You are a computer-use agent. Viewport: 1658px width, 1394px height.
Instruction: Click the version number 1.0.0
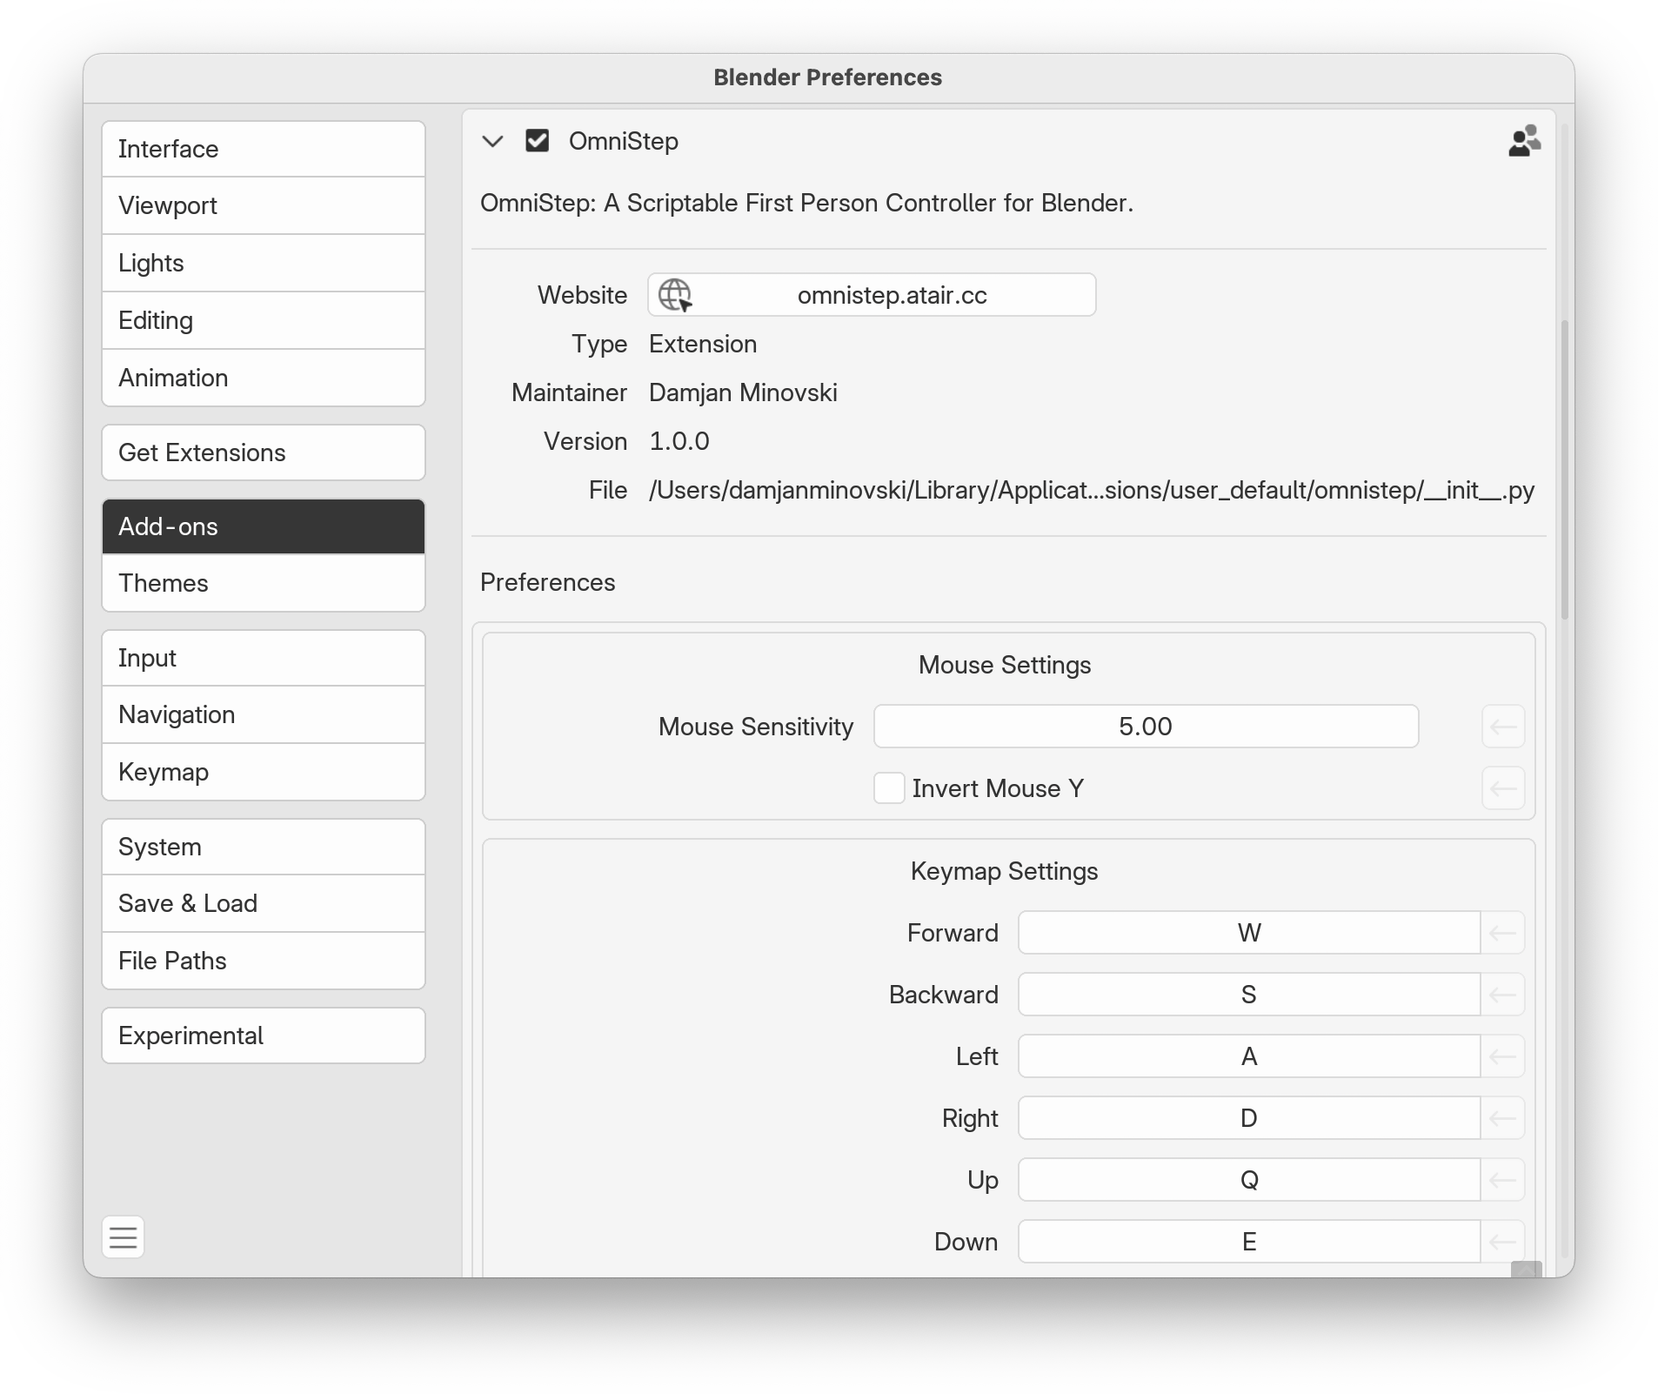pos(679,441)
